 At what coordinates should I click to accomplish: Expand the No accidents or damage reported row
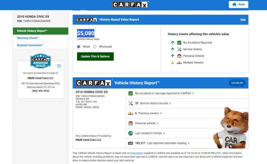pos(164,93)
